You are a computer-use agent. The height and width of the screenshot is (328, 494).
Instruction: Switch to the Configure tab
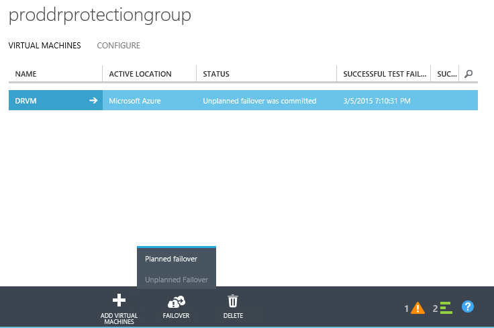(118, 46)
